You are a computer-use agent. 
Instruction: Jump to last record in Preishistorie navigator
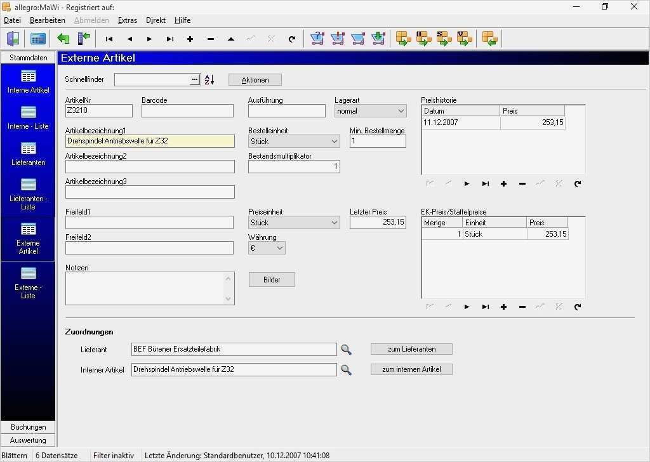[x=486, y=183]
